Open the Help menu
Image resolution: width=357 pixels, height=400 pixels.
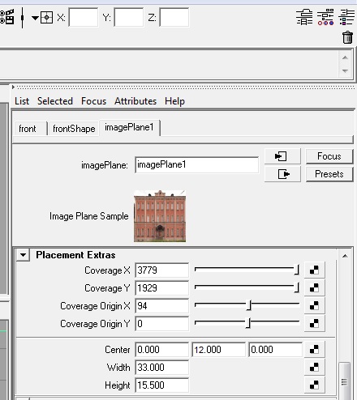pos(175,101)
